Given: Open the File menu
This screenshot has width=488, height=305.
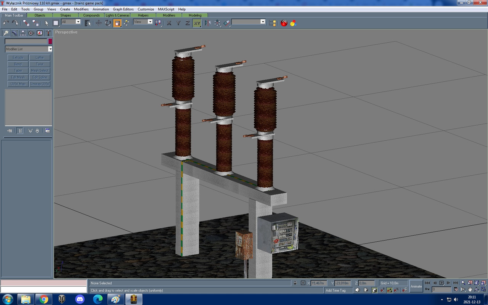Looking at the screenshot, I should coord(5,9).
